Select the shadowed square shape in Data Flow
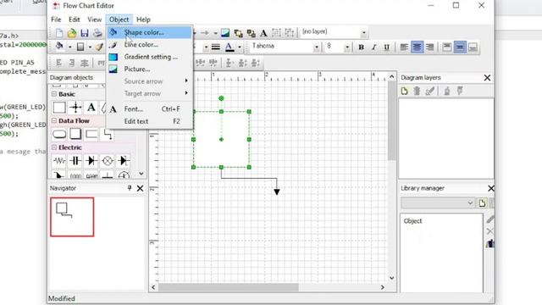 point(75,134)
